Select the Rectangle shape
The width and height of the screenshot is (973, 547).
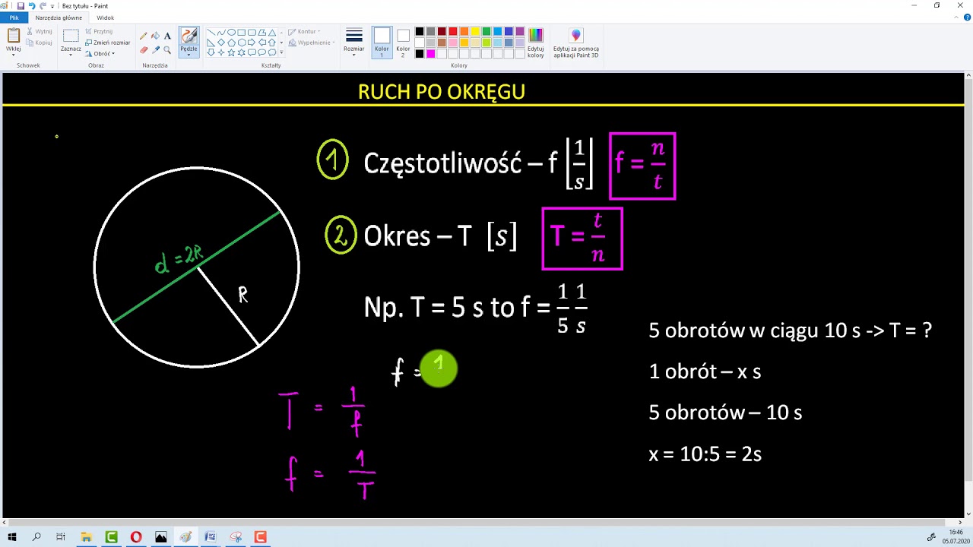tap(242, 33)
